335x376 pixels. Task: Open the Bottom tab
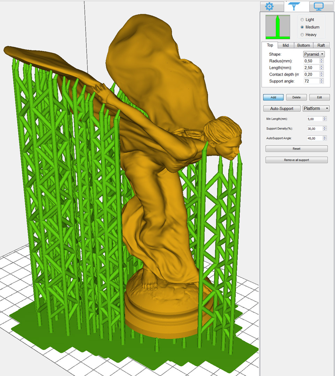[x=303, y=45]
